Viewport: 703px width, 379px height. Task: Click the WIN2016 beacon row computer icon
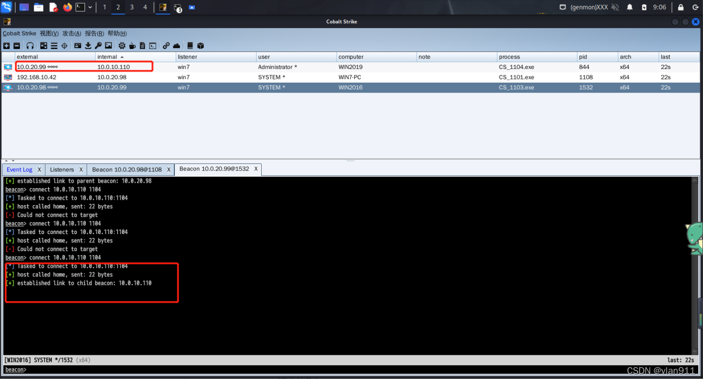tap(8, 87)
